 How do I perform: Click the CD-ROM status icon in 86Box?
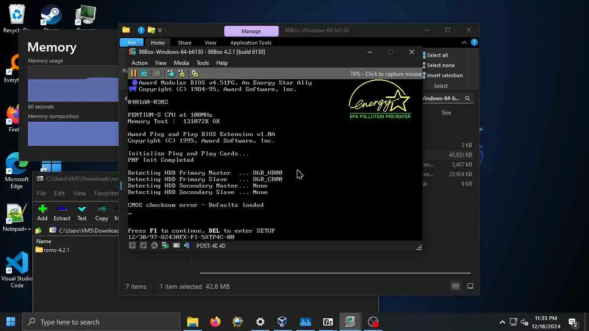(x=154, y=246)
